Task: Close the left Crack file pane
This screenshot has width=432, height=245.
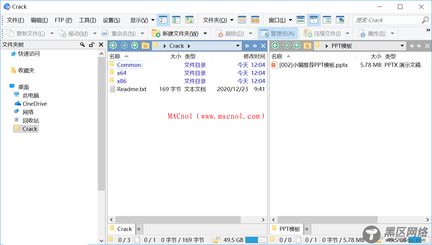Action: pyautogui.click(x=263, y=46)
